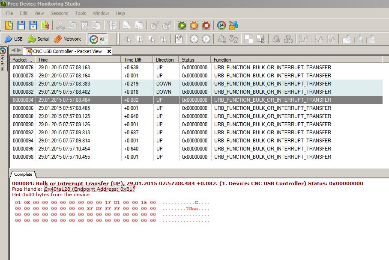Sort by the Time column header
This screenshot has width=389, height=260.
click(78, 60)
